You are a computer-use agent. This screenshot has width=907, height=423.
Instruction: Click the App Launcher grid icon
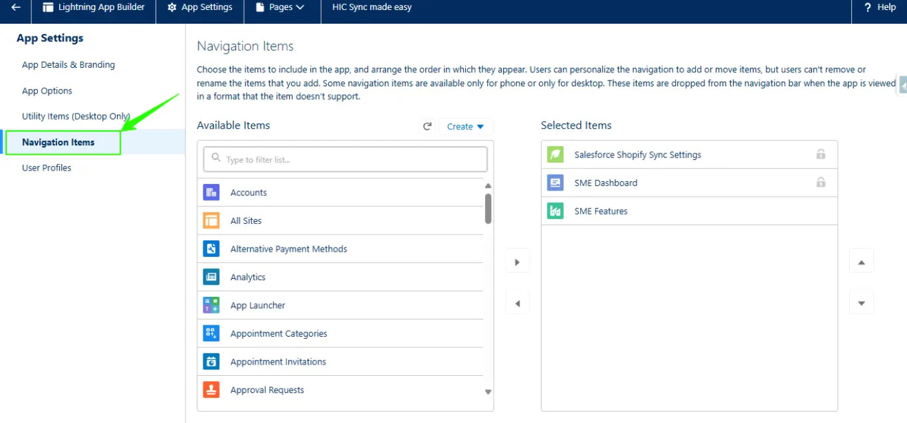211,305
